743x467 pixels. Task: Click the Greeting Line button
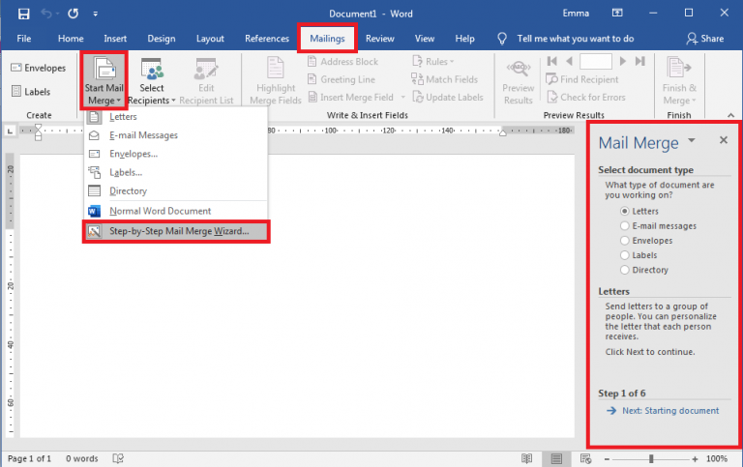click(342, 79)
